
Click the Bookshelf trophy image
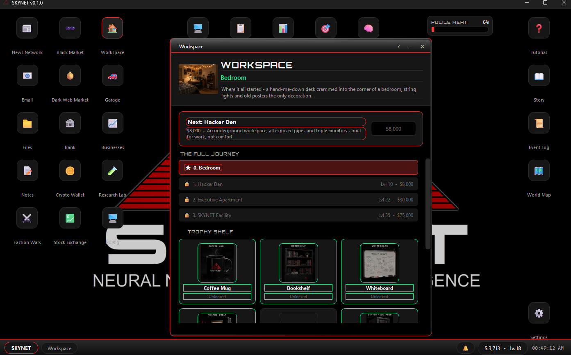[298, 263]
